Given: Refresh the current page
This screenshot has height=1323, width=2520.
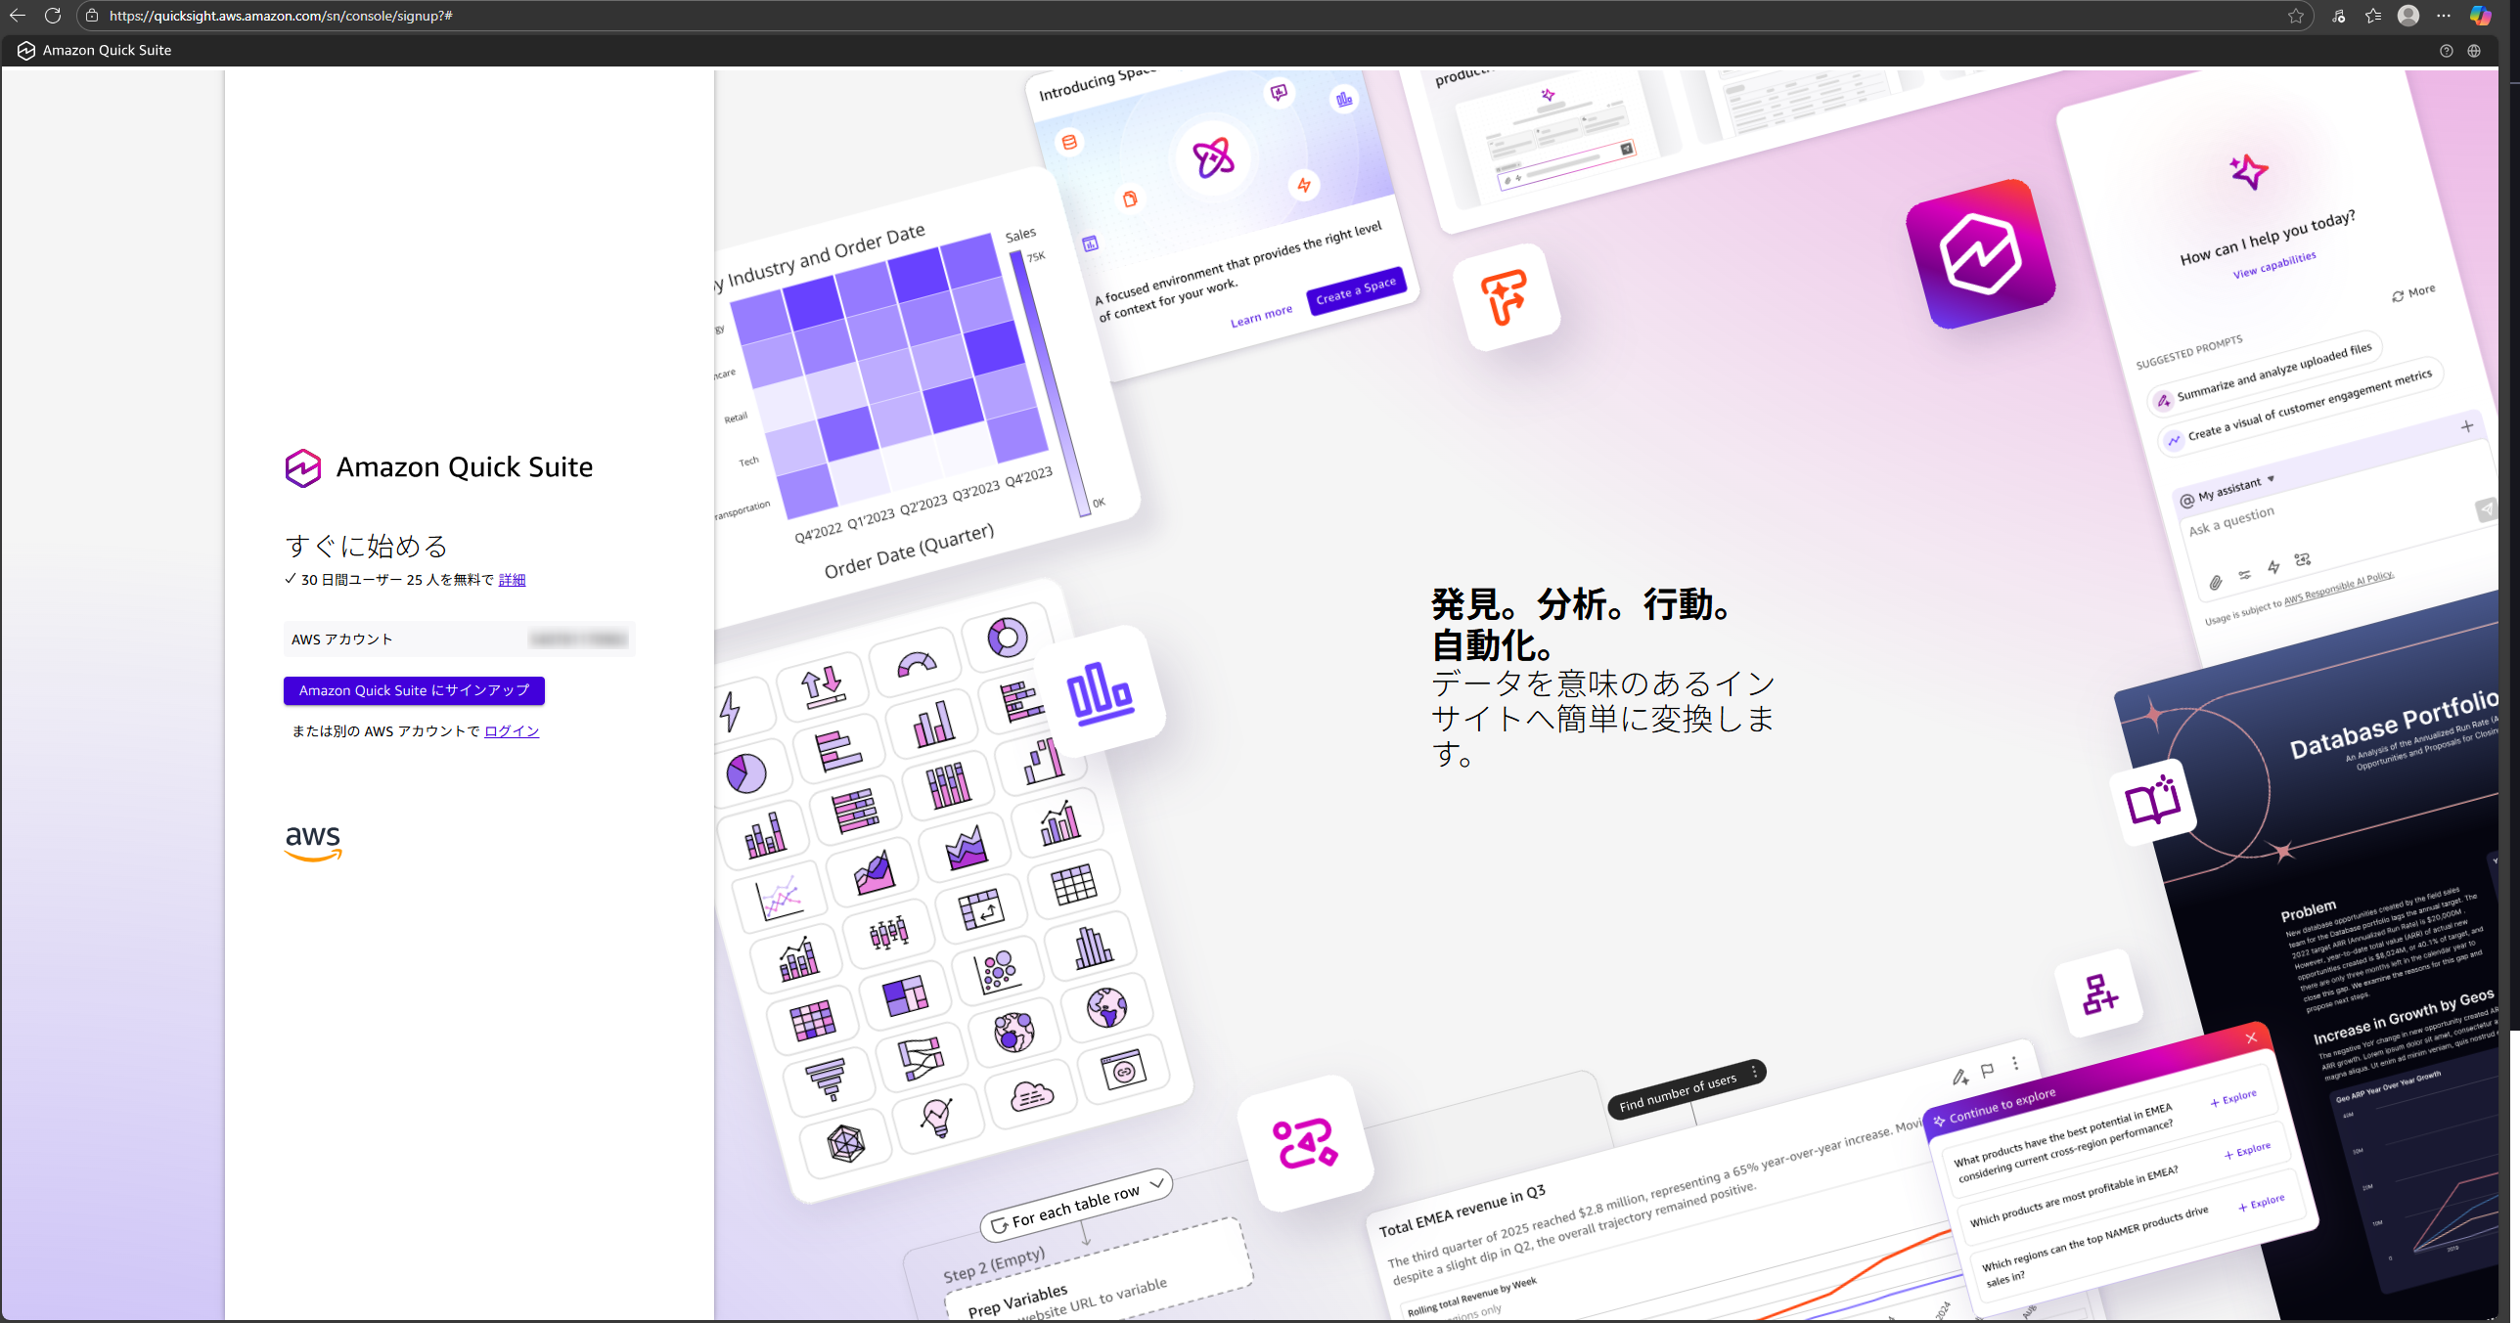Looking at the screenshot, I should 53,16.
